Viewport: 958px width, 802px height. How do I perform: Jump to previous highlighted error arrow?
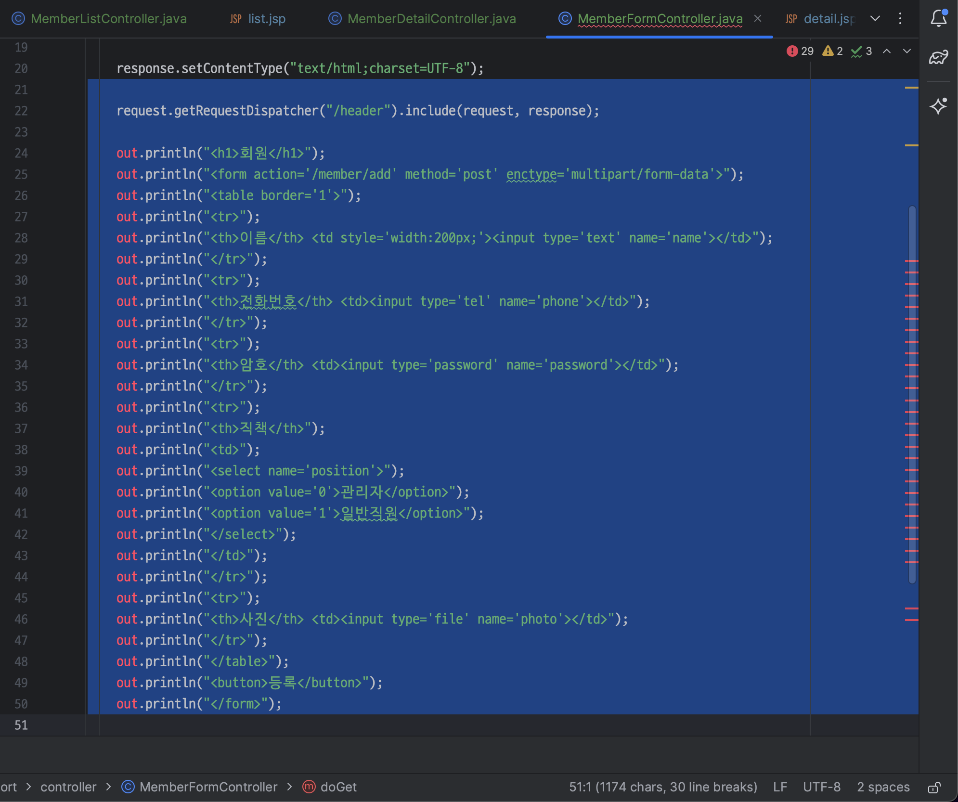point(887,51)
